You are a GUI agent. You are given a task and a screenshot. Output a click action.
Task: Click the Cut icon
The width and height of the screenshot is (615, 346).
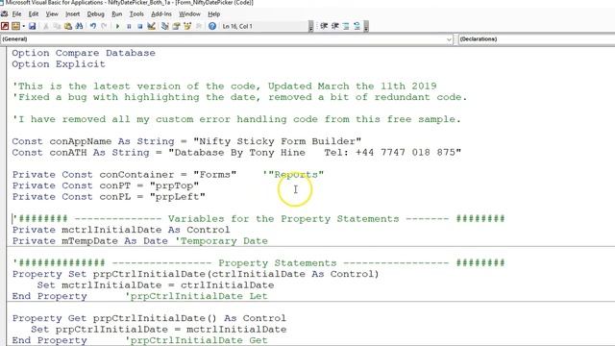(46, 26)
